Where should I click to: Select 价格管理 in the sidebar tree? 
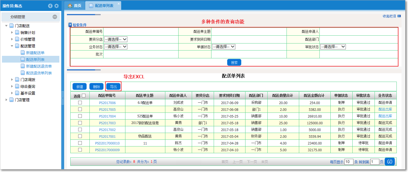coord(27,39)
